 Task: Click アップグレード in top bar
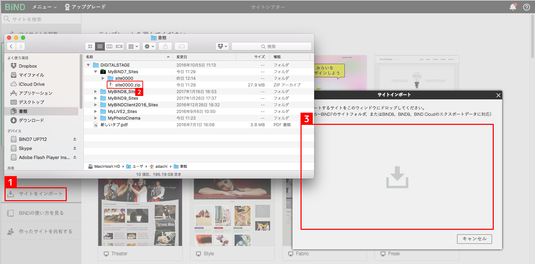click(x=88, y=7)
